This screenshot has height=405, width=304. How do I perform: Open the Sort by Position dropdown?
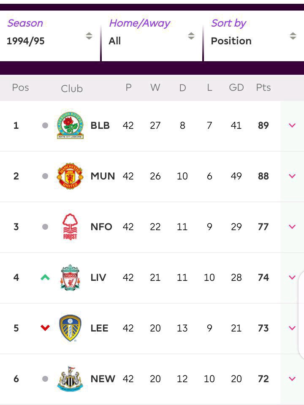tap(254, 36)
